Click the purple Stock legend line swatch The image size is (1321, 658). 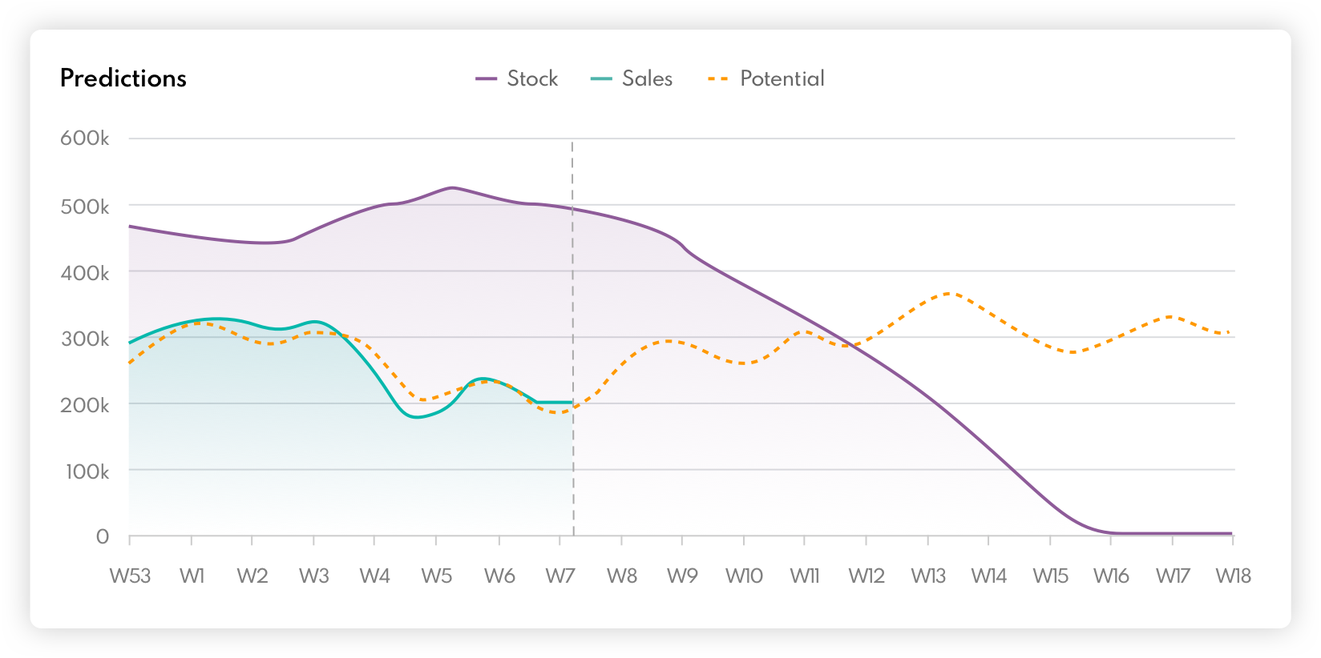click(487, 78)
